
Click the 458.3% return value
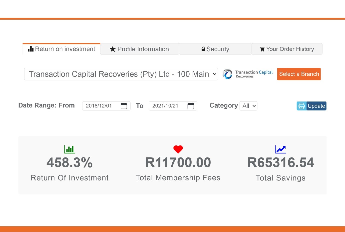[69, 162]
